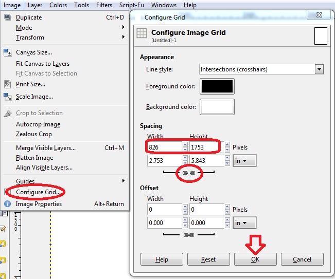Viewport: 335px width, 279px height.
Task: Open the Offset unit 'in' dropdown
Action: 244,223
